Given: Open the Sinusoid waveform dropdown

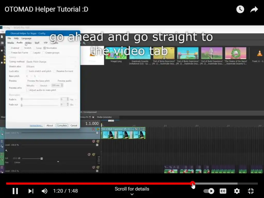Looking at the screenshot, I should [x=45, y=86].
